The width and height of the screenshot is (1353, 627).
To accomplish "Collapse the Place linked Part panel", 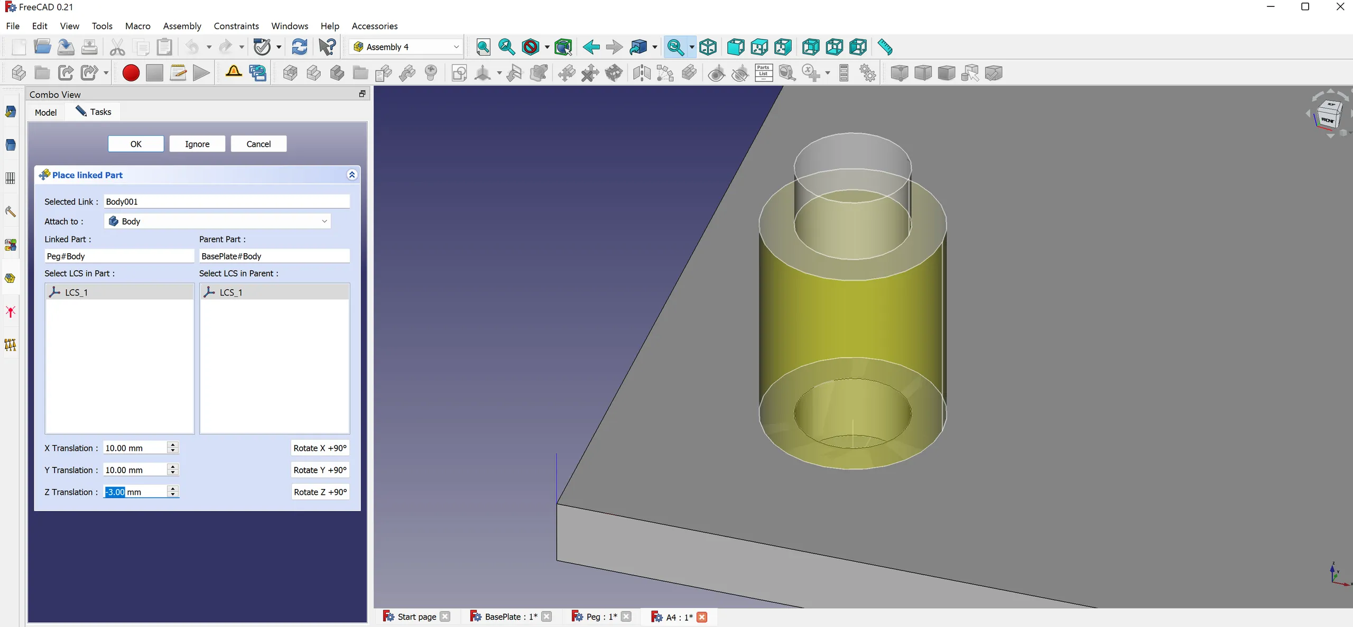I will [x=352, y=175].
